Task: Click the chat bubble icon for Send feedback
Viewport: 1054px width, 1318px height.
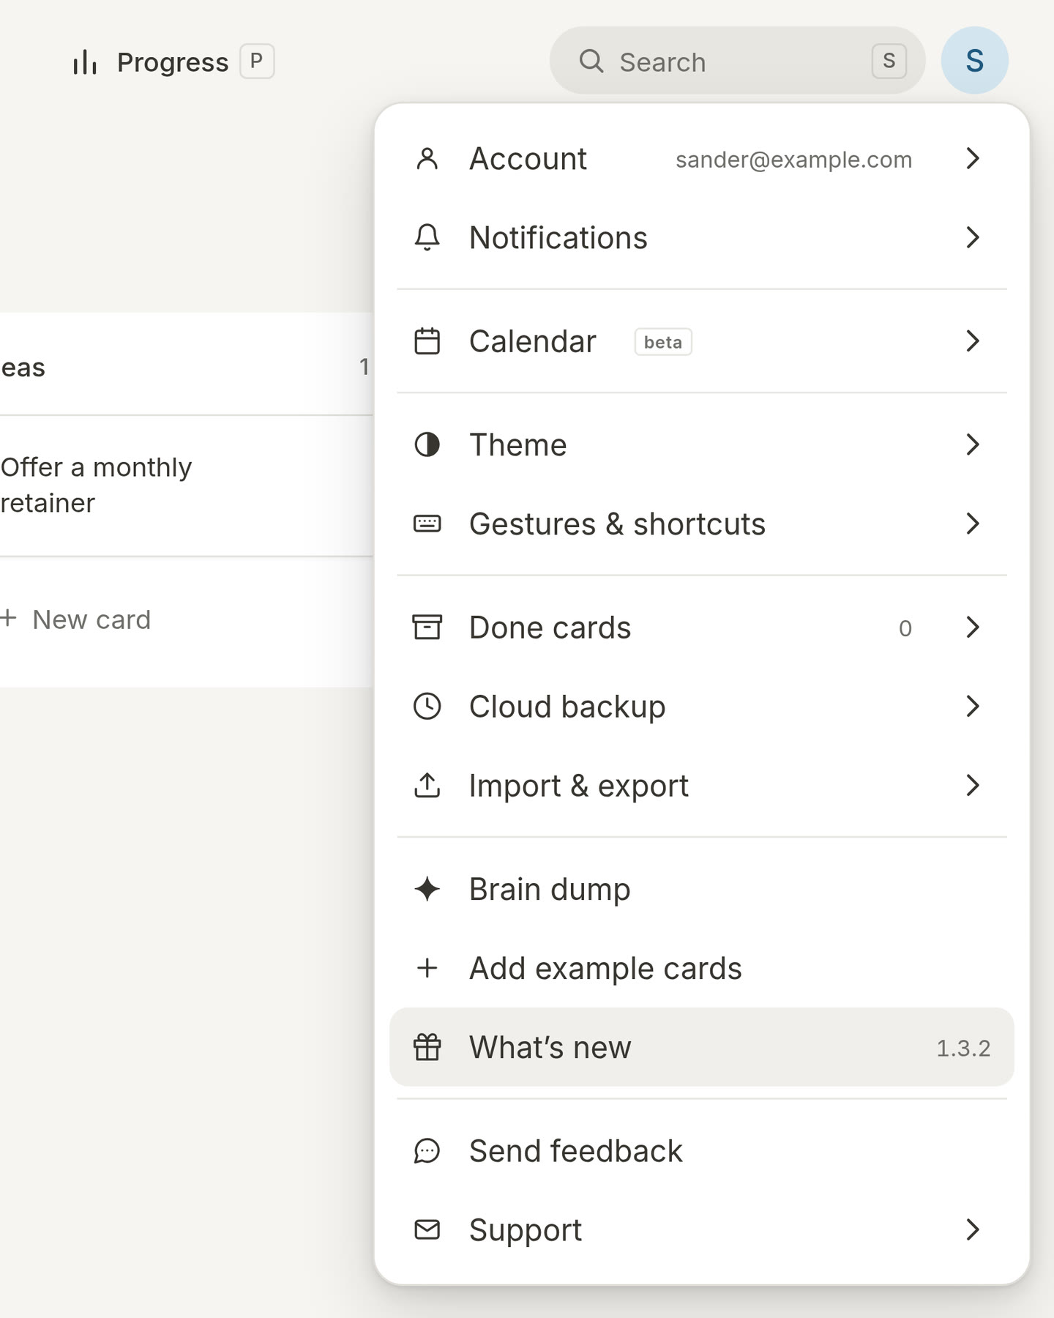Action: point(427,1151)
